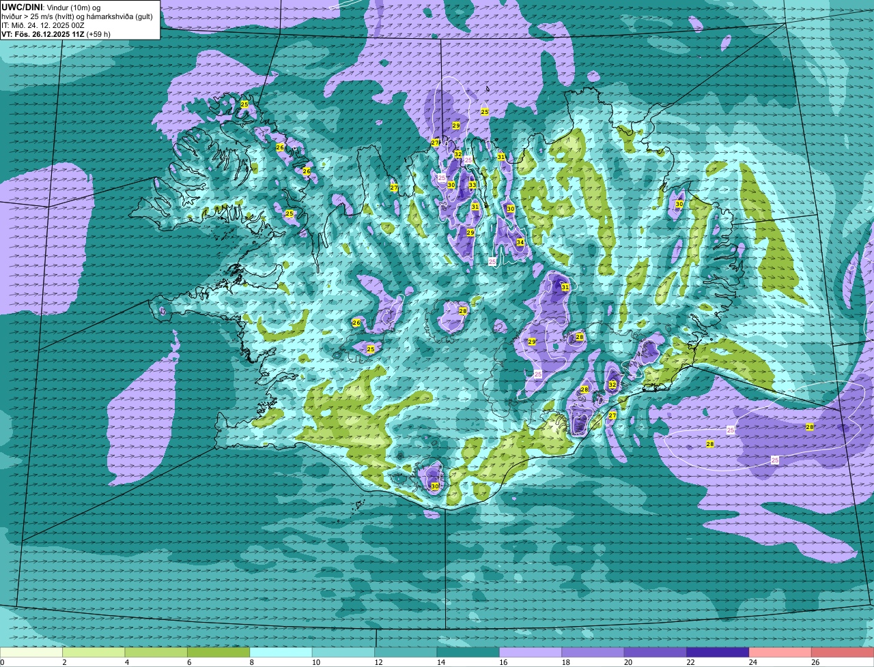This screenshot has height=667, width=874.
Task: Pick the 22–24 m/s dark indigo legend swatch
Action: click(718, 652)
